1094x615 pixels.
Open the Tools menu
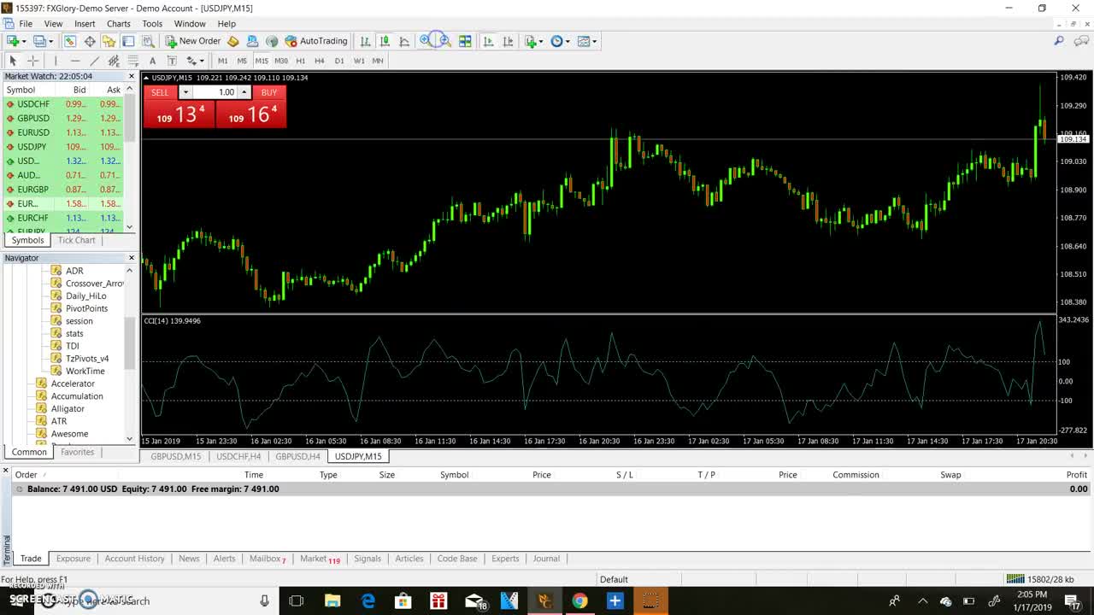(x=152, y=24)
